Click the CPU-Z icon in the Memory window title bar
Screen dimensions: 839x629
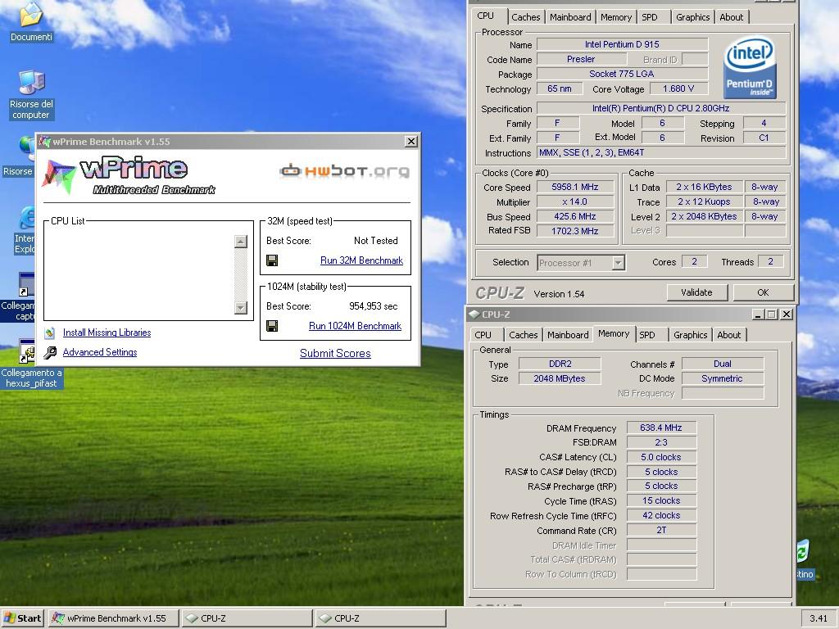pos(474,314)
